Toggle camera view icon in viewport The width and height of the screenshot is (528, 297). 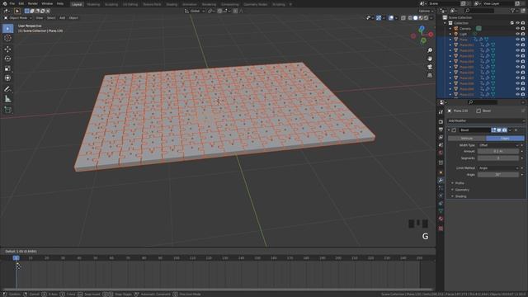[430, 67]
